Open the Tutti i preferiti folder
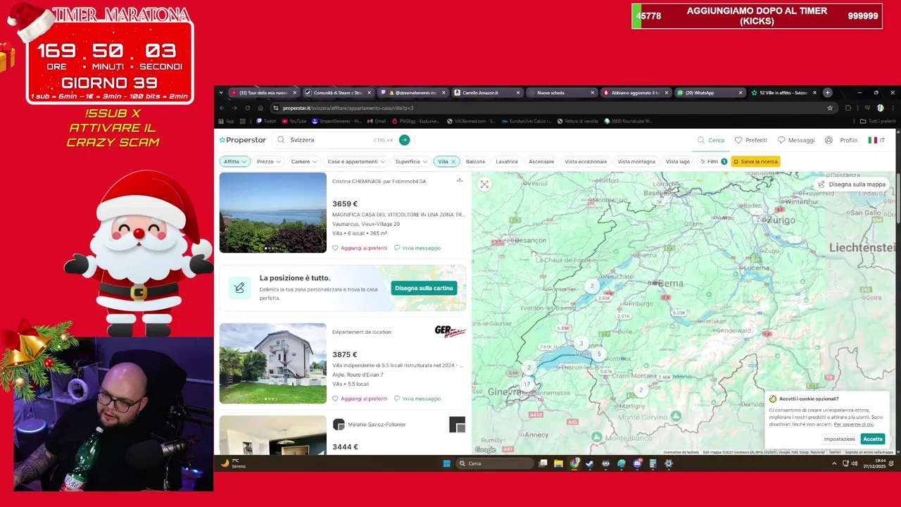Screen dimensions: 901x507 pos(878,121)
